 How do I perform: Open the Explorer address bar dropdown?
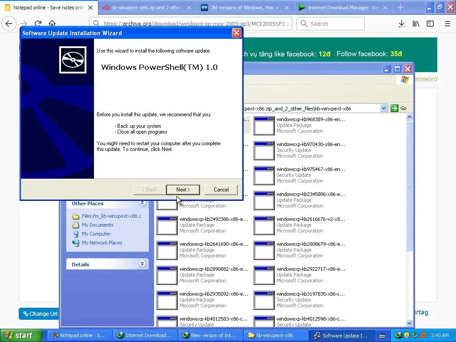point(383,109)
